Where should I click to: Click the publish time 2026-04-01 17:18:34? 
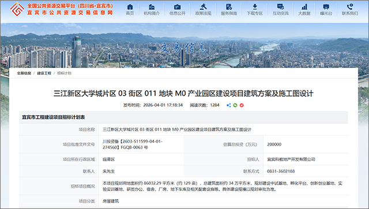click(x=163, y=105)
